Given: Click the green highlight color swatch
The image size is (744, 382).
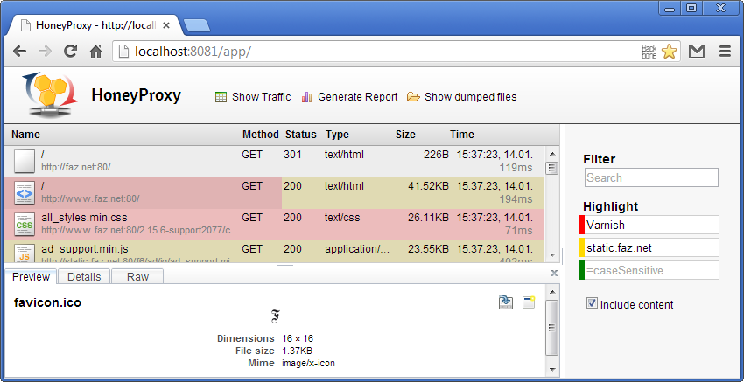Looking at the screenshot, I should tap(582, 270).
